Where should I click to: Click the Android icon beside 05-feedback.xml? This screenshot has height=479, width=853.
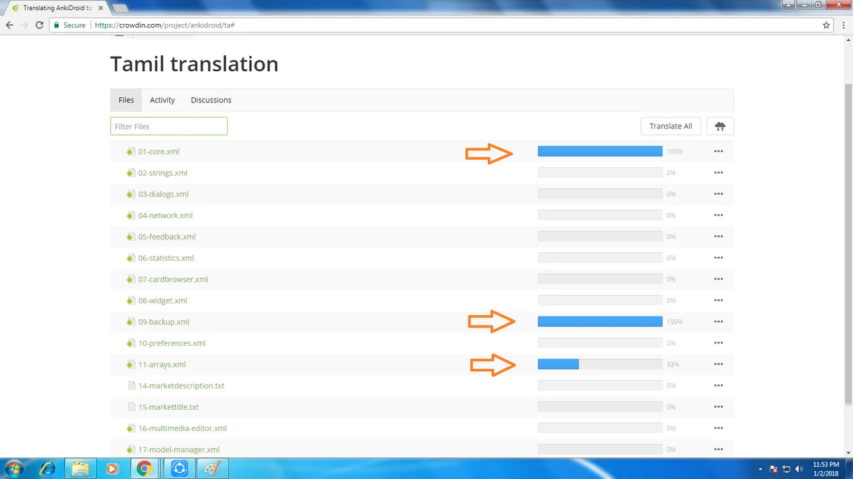pos(131,237)
